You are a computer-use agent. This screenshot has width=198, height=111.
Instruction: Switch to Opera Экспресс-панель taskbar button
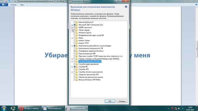coord(29,108)
